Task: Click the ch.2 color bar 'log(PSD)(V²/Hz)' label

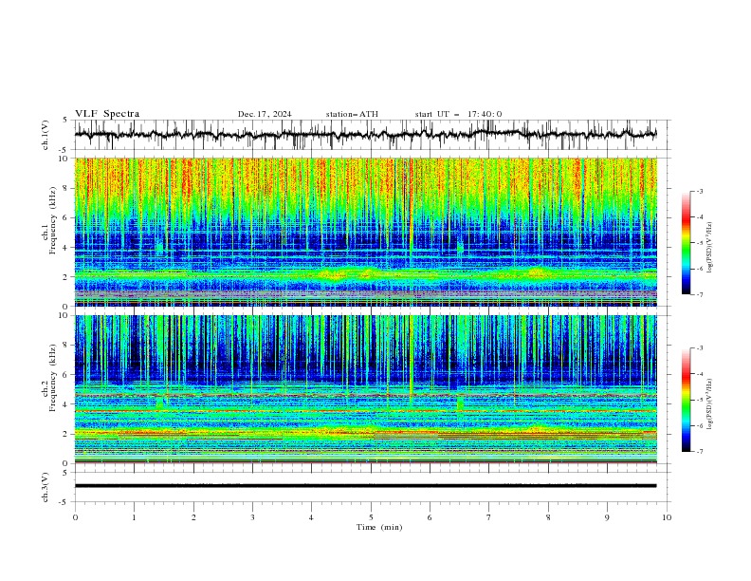Action: point(710,404)
